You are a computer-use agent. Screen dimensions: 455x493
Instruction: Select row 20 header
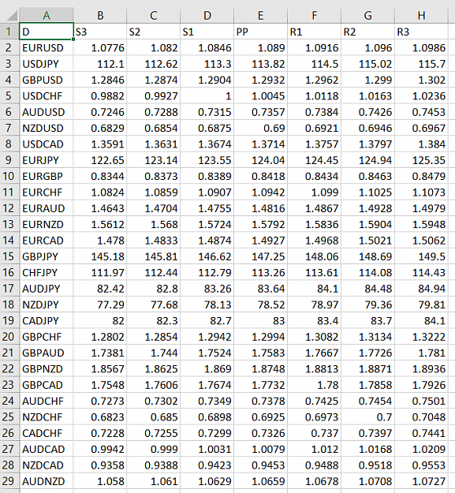coord(9,336)
